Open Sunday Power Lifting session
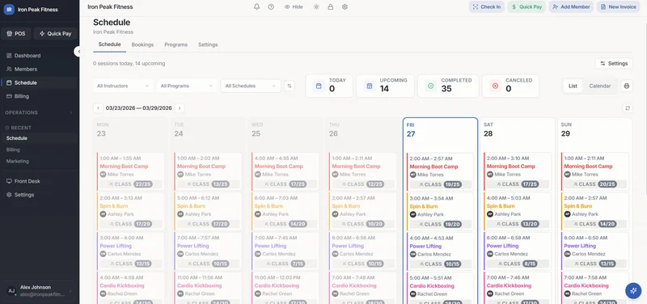This screenshot has width=647, height=304. pyautogui.click(x=595, y=251)
